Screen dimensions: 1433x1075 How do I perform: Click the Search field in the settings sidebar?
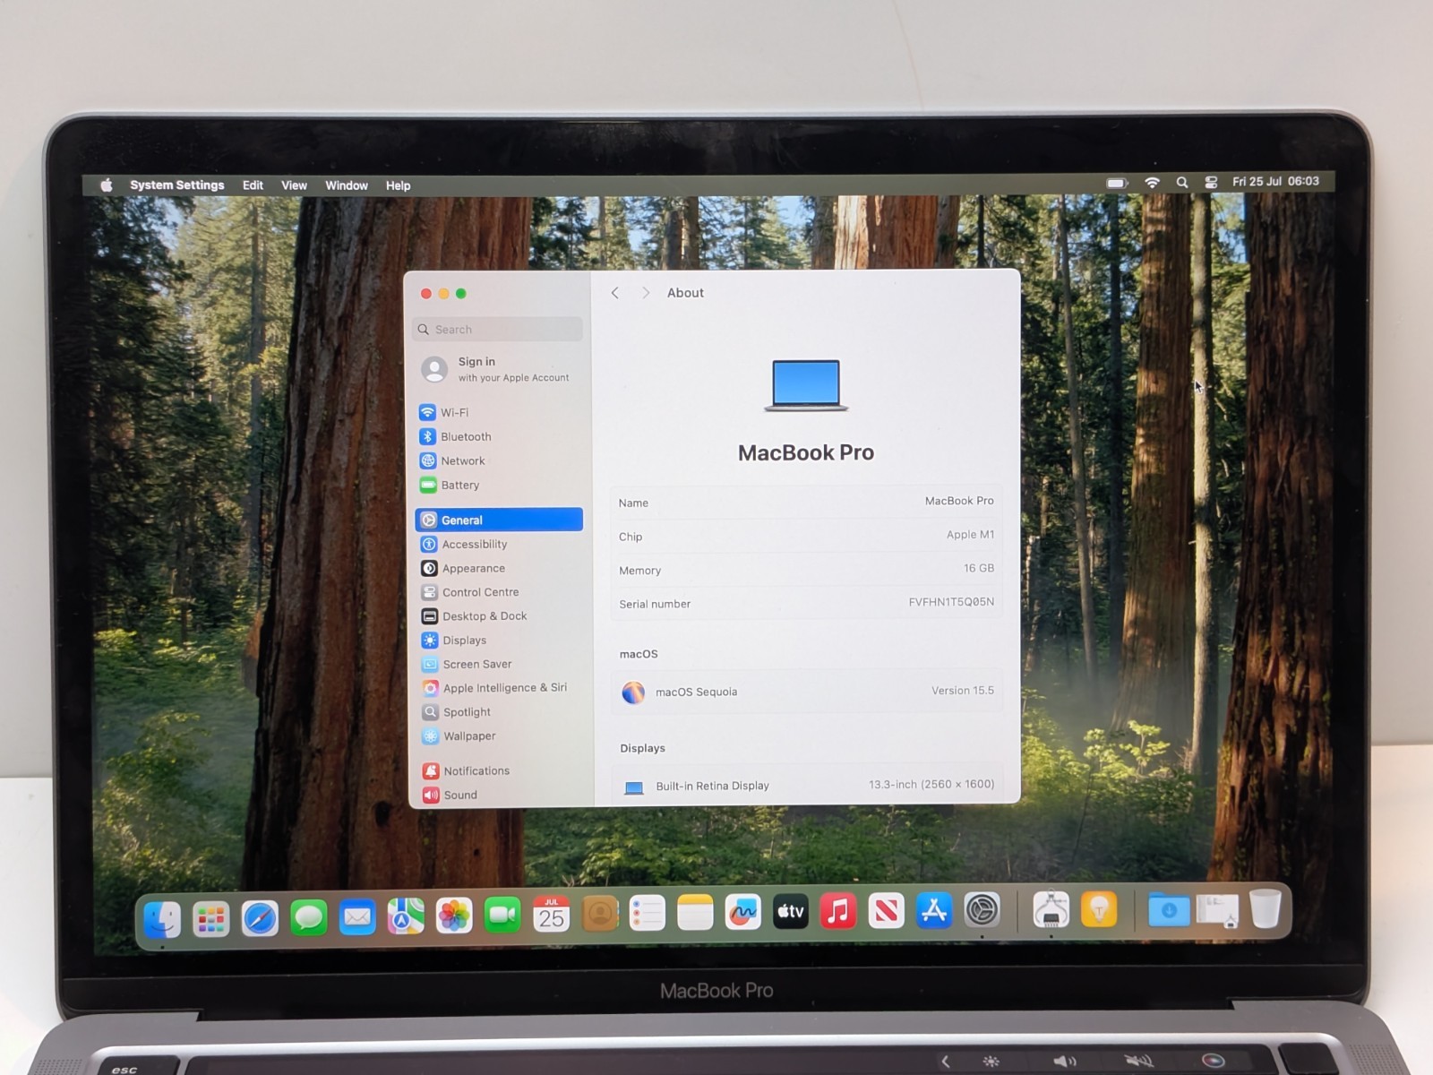497,330
